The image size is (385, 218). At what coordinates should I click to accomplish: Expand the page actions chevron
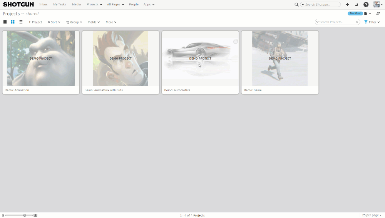tap(370, 13)
